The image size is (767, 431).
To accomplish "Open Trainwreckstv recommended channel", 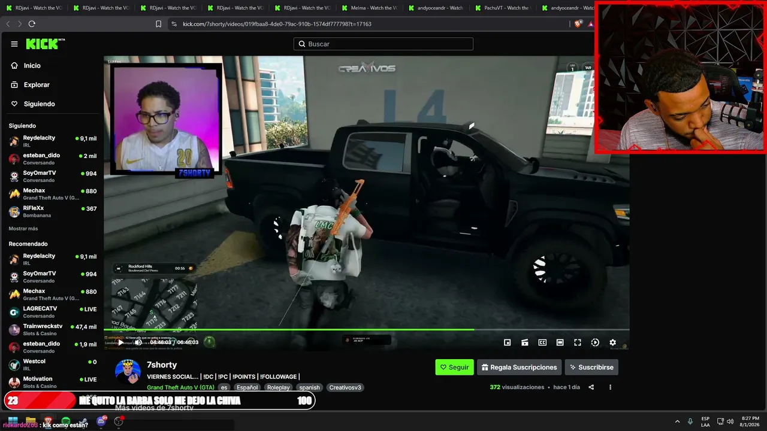I will (x=53, y=330).
